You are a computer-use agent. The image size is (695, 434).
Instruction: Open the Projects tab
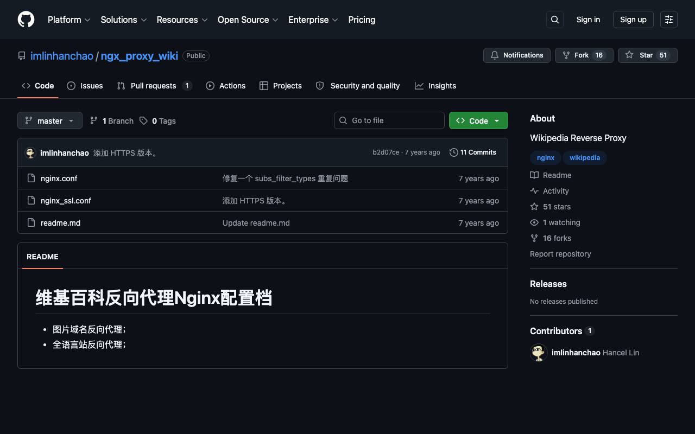tap(281, 86)
